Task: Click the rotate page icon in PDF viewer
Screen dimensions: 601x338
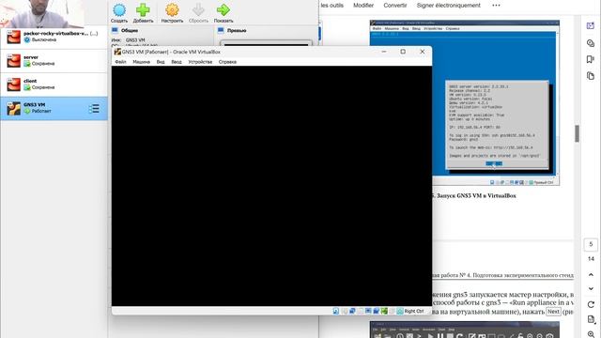Action: [x=591, y=304]
